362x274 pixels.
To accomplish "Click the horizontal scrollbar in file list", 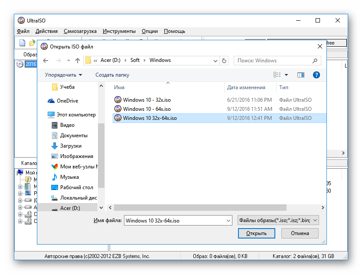I will (x=199, y=208).
